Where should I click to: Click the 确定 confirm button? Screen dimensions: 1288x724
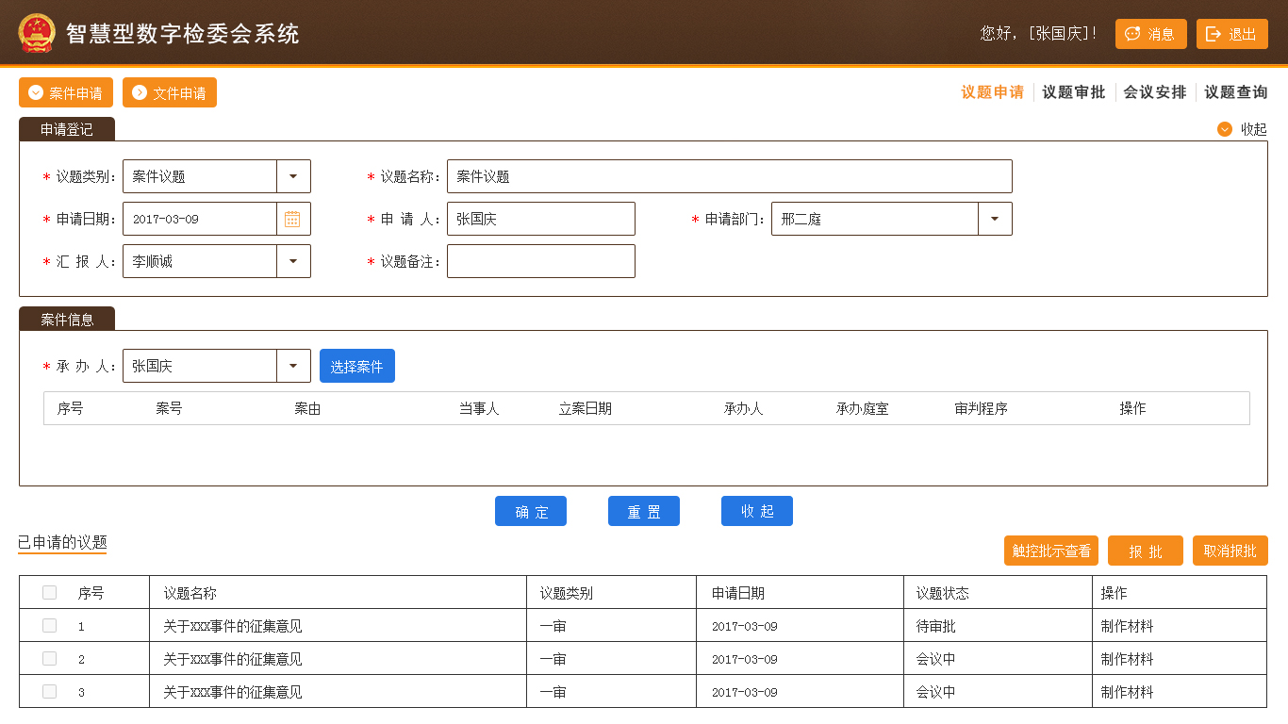(531, 511)
